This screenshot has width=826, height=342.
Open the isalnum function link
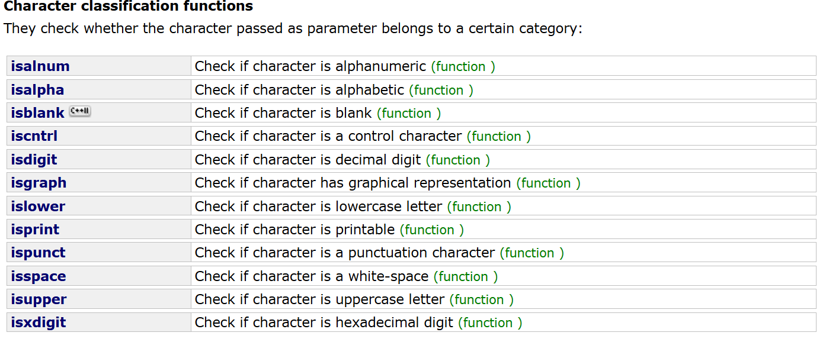tap(40, 66)
